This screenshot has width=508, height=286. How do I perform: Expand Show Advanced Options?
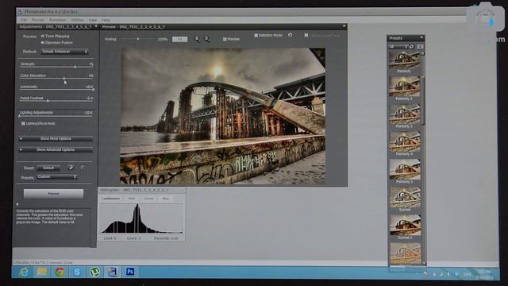click(56, 150)
